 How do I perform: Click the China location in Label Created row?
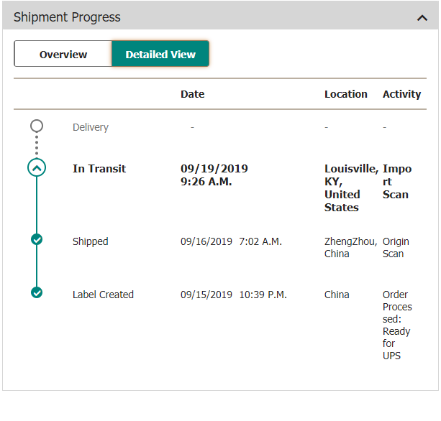coord(337,295)
